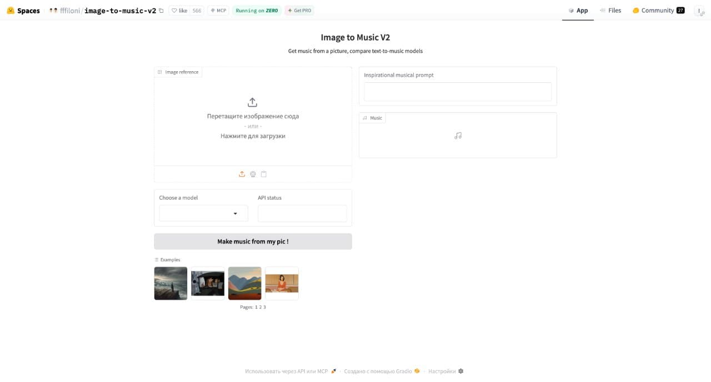The image size is (711, 382).
Task: Click the MCP badge
Action: click(218, 11)
